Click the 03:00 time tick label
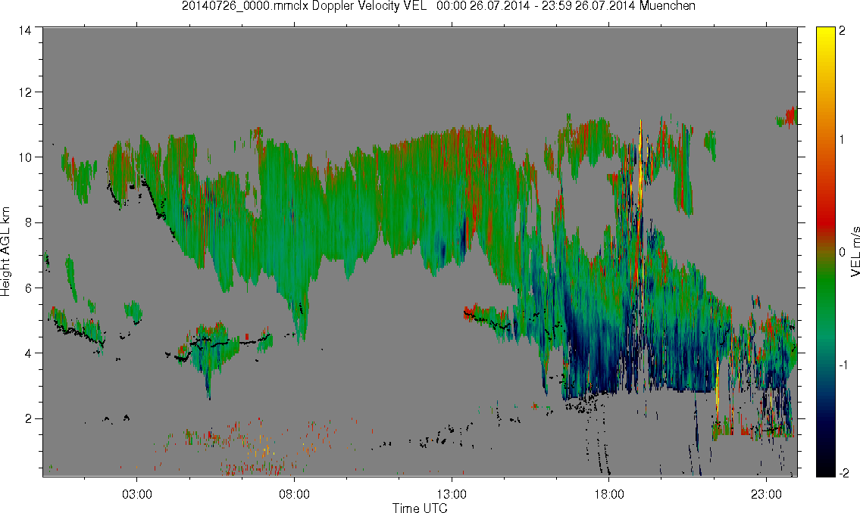This screenshot has width=860, height=513. [136, 494]
